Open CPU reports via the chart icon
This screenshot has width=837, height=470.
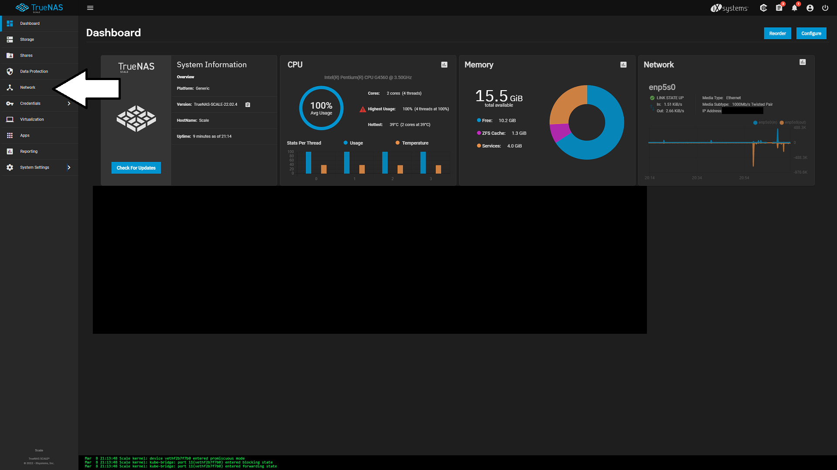tap(444, 65)
